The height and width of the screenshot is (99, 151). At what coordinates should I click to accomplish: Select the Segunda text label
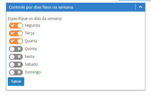tap(32, 25)
